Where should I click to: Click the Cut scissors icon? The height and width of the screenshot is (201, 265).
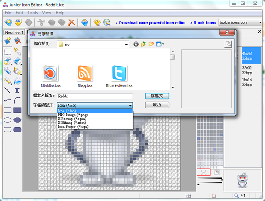[41, 22]
